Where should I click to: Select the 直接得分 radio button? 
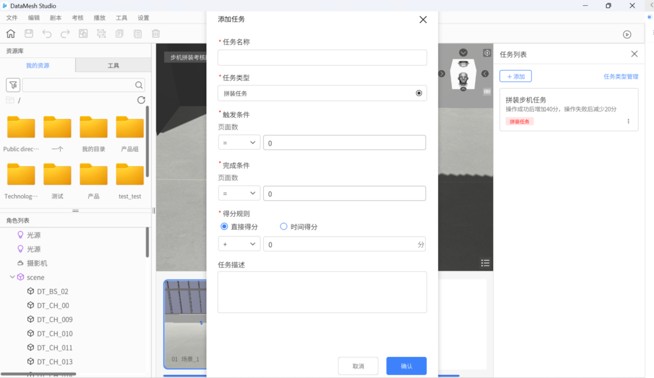tap(224, 226)
